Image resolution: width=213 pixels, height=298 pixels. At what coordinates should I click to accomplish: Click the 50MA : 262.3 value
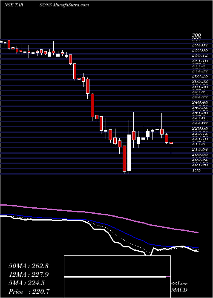click(x=29, y=266)
